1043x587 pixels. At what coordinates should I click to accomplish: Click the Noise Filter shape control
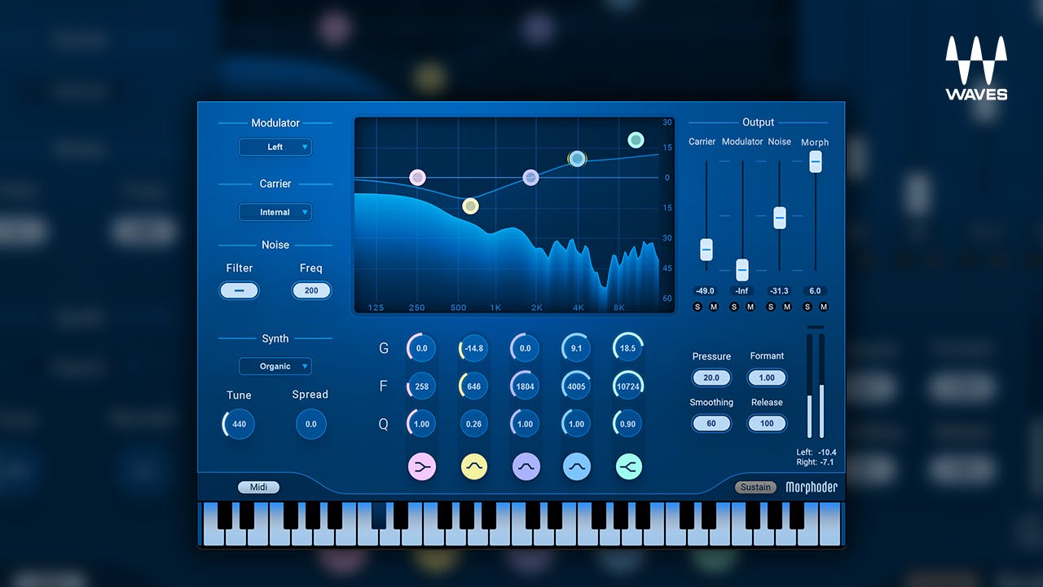point(239,290)
